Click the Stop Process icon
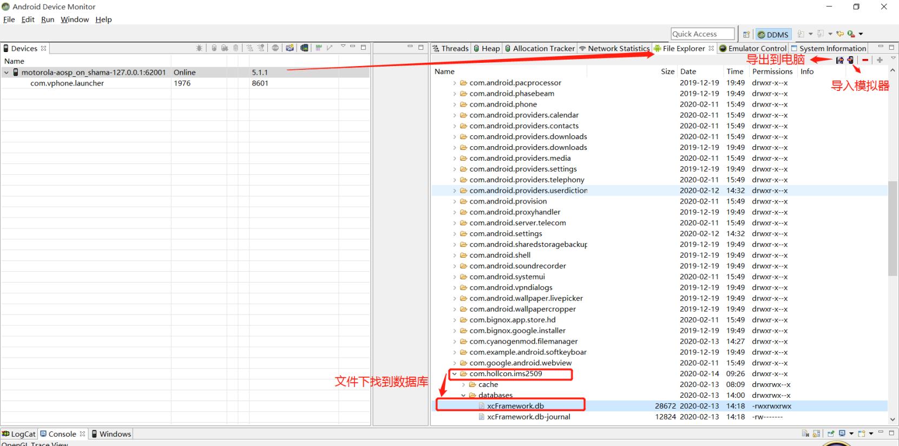 click(x=275, y=48)
